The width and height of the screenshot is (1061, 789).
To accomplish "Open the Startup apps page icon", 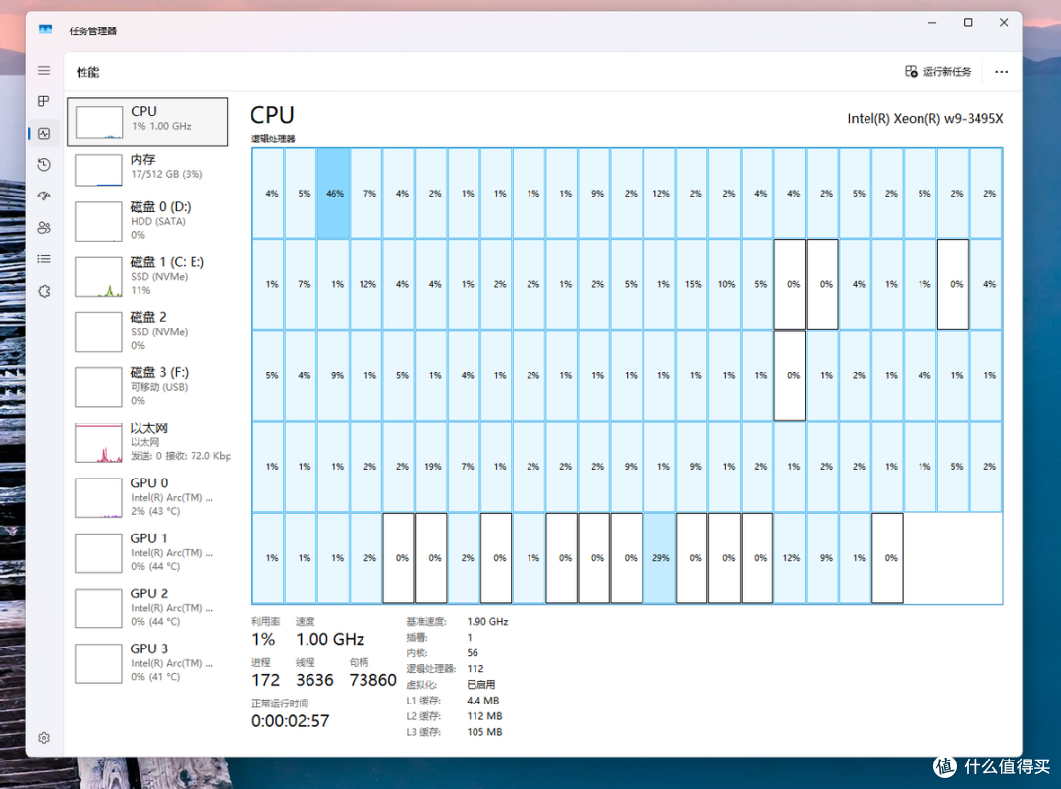I will [x=44, y=197].
